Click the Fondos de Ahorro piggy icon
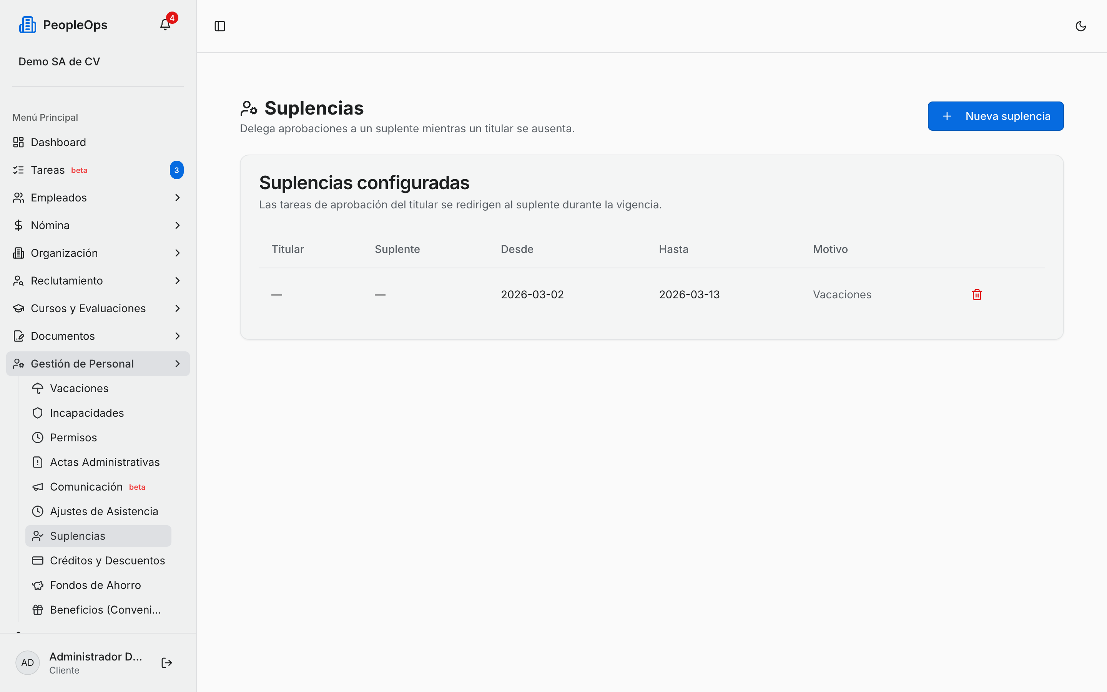1107x692 pixels. tap(38, 586)
